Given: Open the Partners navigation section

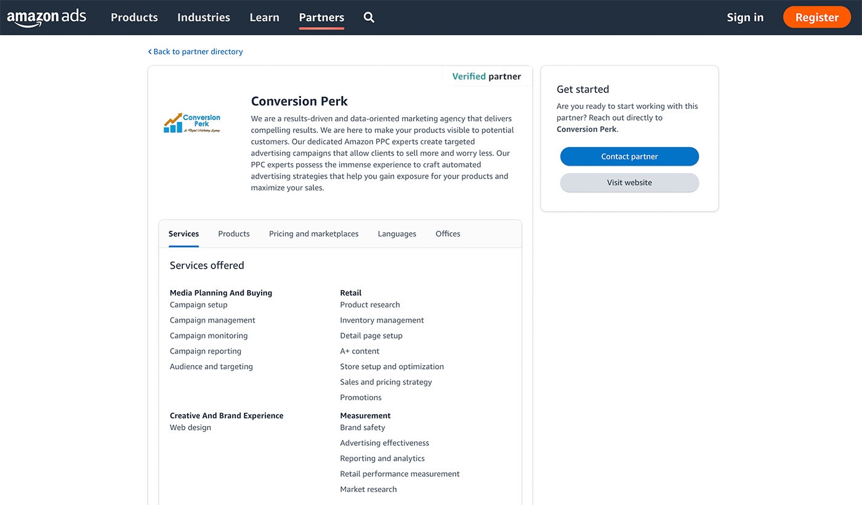Looking at the screenshot, I should (x=321, y=17).
